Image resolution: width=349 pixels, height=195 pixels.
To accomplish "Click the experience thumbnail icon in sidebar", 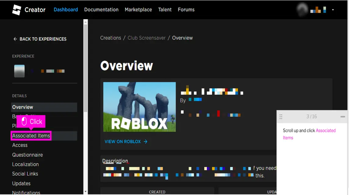I will tap(19, 71).
